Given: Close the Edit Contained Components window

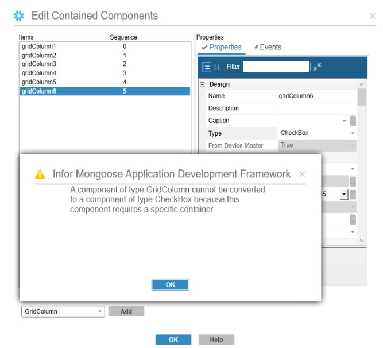Looking at the screenshot, I should (372, 16).
